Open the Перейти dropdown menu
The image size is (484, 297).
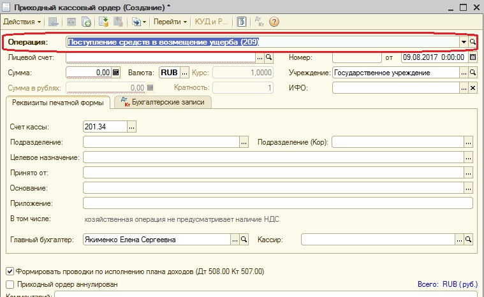[170, 22]
